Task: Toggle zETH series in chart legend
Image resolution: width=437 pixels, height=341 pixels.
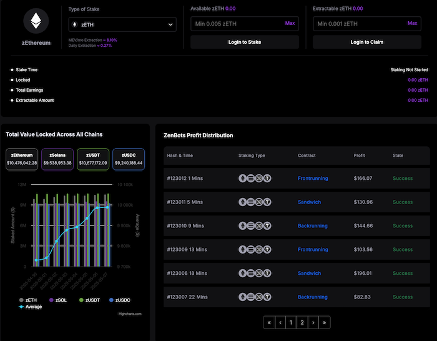Action: [28, 300]
